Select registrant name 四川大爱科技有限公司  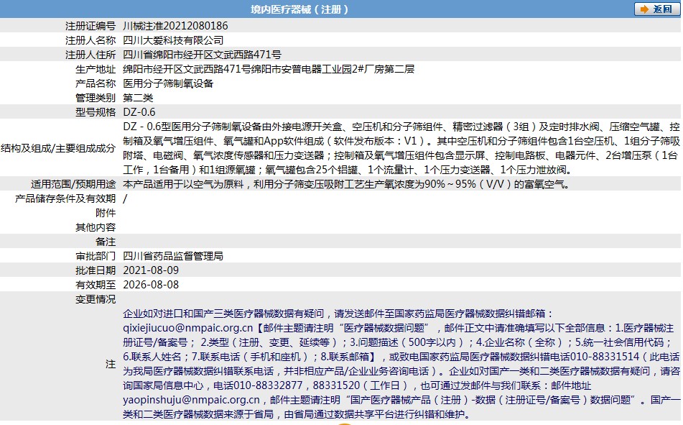173,40
